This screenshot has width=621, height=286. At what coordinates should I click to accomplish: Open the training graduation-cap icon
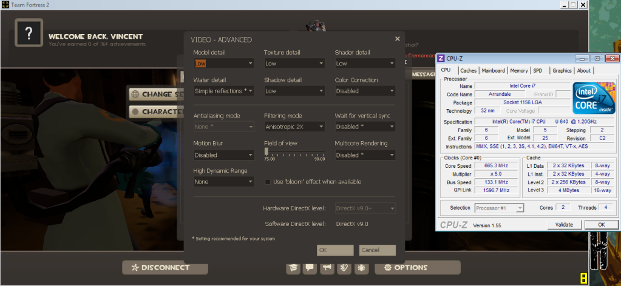[x=293, y=268]
